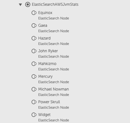Viewport: 130px width, 123px height.
Task: Click the node icon beside Mercury
Action: coord(34,76)
